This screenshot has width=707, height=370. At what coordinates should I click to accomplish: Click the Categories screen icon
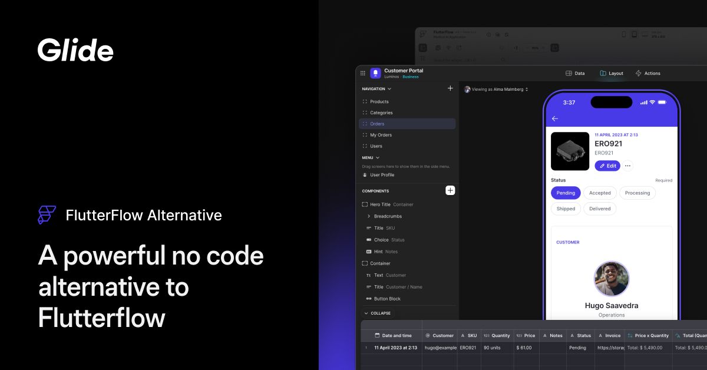tap(365, 113)
